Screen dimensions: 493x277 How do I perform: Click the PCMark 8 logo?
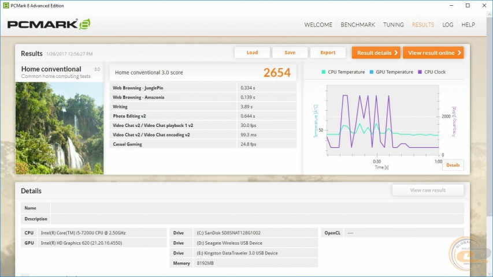(49, 24)
